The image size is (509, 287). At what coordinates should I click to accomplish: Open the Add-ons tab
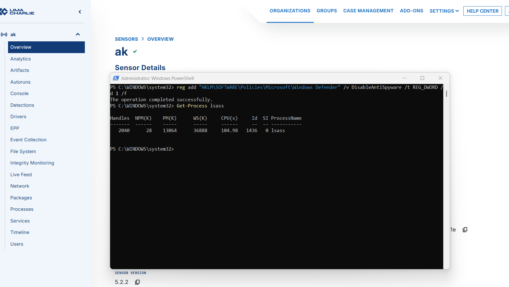[x=412, y=11]
